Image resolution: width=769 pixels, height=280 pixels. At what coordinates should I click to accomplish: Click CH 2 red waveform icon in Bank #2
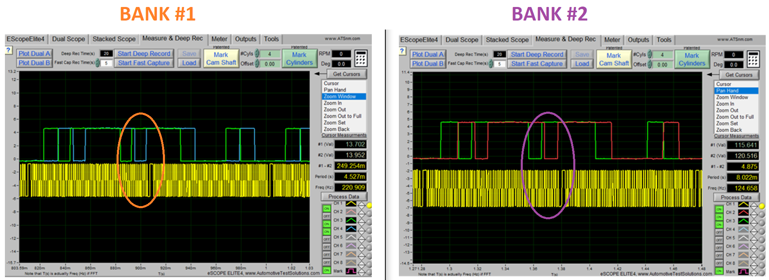point(744,212)
